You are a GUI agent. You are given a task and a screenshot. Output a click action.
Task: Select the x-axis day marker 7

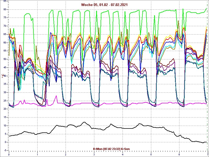click(207, 154)
